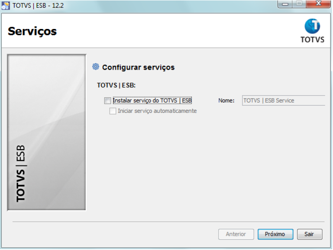Click the Anterior button
The width and height of the screenshot is (333, 250).
tap(236, 234)
